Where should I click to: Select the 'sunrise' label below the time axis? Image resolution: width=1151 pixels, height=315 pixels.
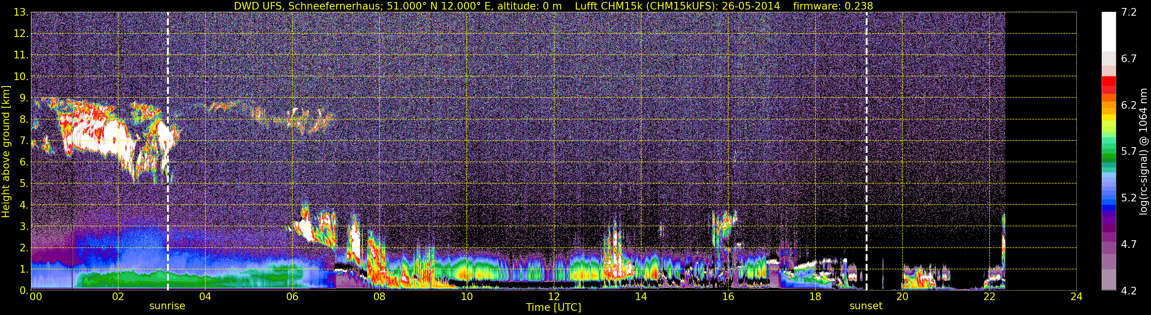tap(167, 306)
